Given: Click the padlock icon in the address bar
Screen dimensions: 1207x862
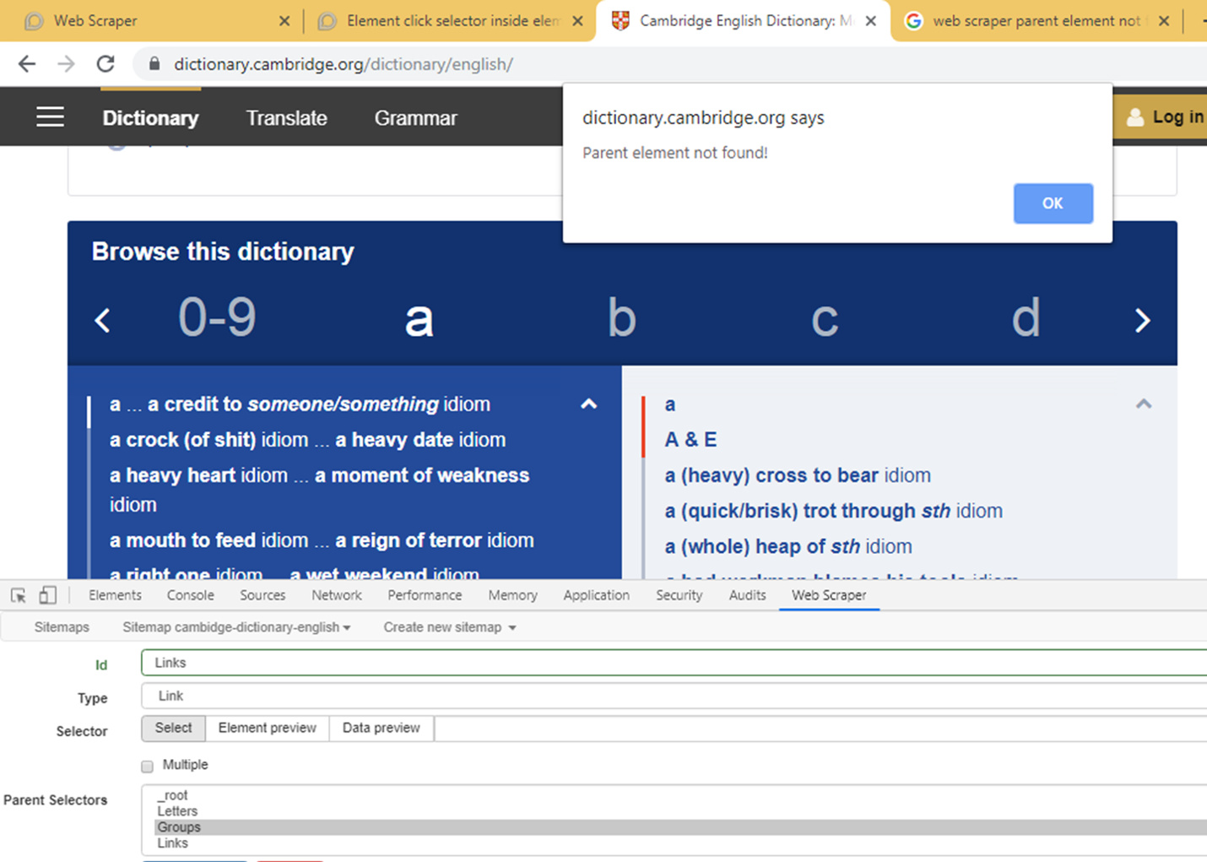Looking at the screenshot, I should 153,63.
